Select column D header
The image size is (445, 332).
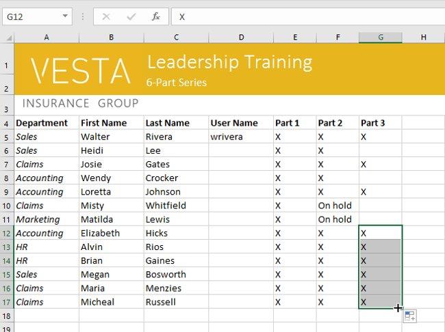coord(241,38)
